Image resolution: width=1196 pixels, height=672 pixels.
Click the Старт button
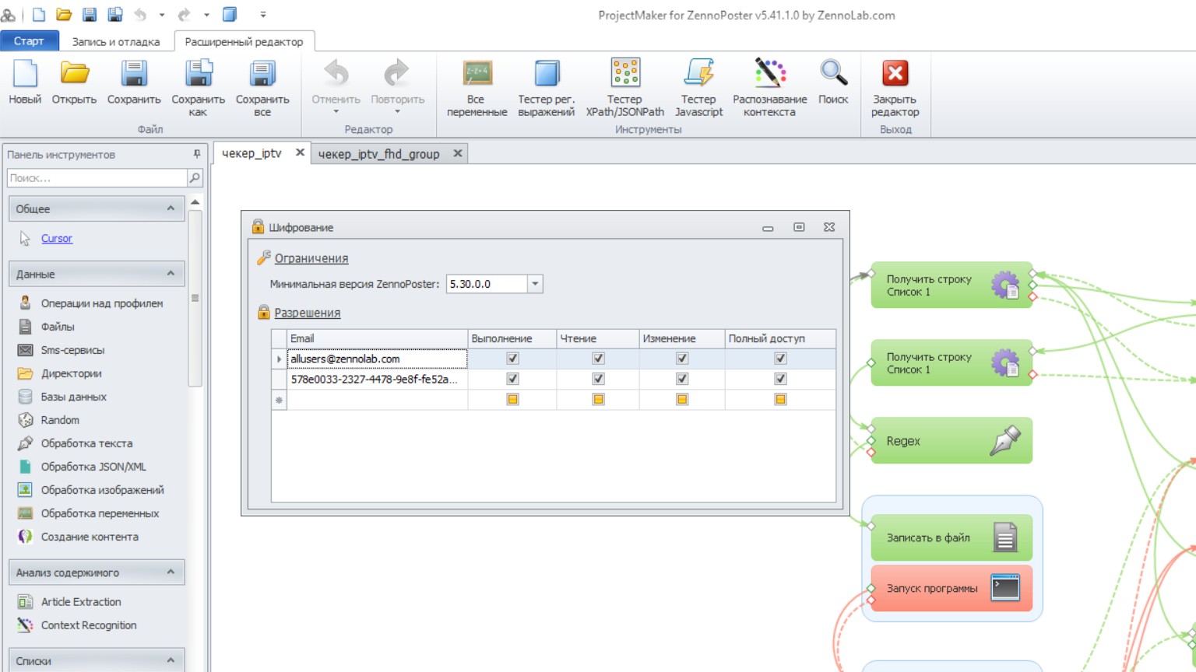pos(29,41)
